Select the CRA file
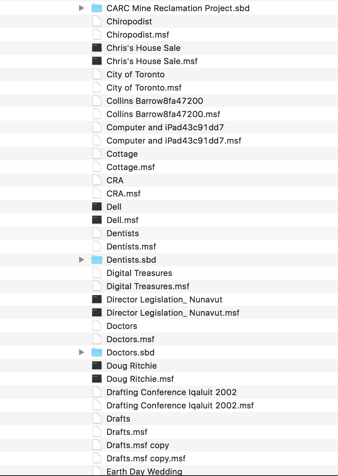Screen dimensions: 338x476 [115, 180]
